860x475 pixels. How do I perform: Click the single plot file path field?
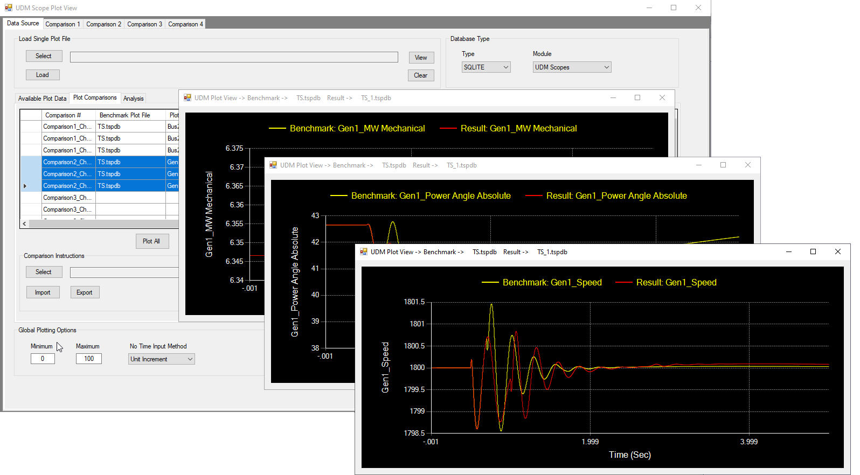point(234,57)
